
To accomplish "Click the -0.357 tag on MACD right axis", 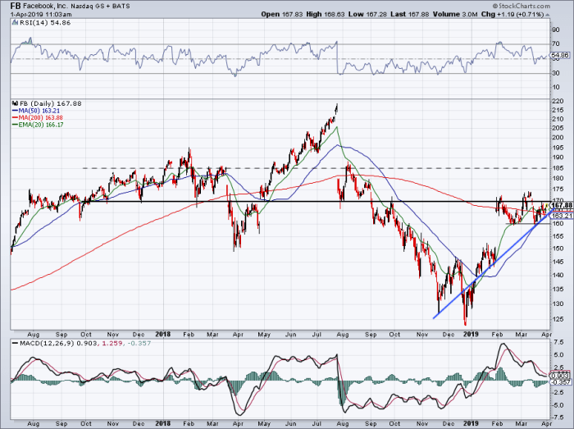I will [562, 382].
